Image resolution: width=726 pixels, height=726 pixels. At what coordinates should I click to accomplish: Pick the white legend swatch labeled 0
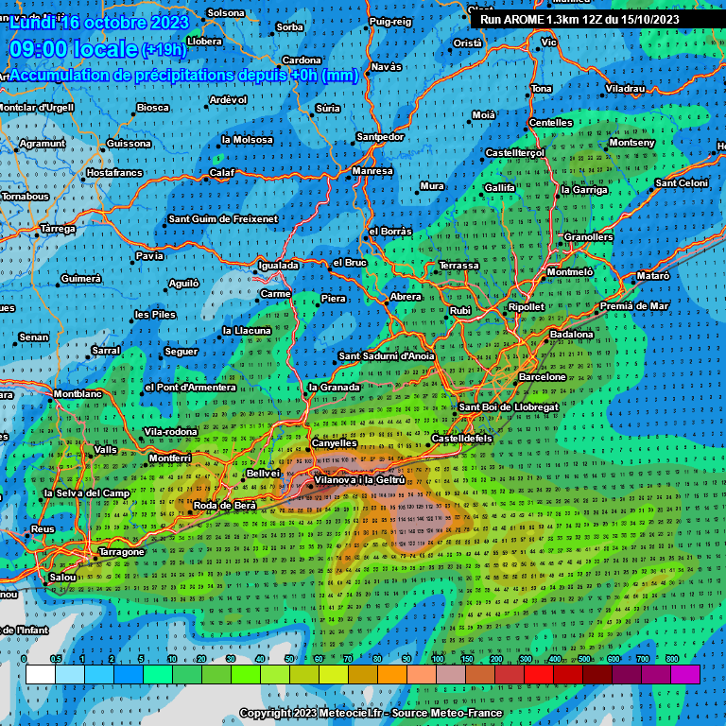pos(41,674)
